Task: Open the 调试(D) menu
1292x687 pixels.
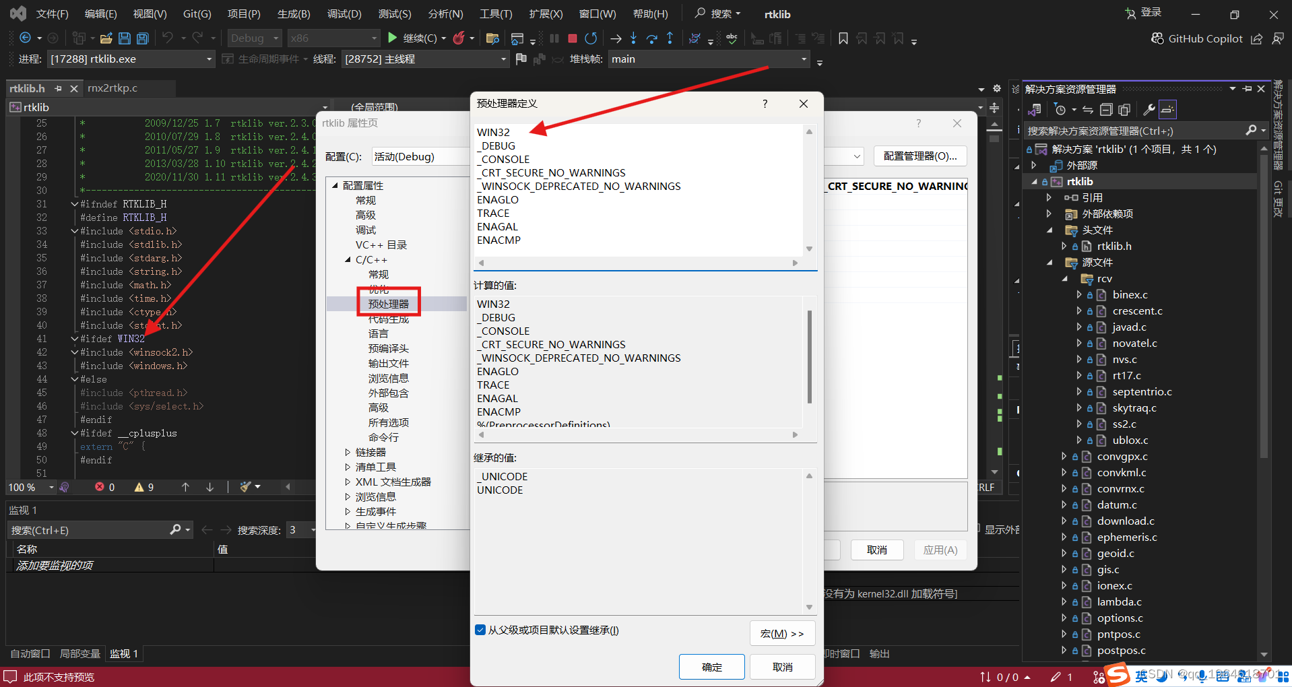Action: (344, 13)
